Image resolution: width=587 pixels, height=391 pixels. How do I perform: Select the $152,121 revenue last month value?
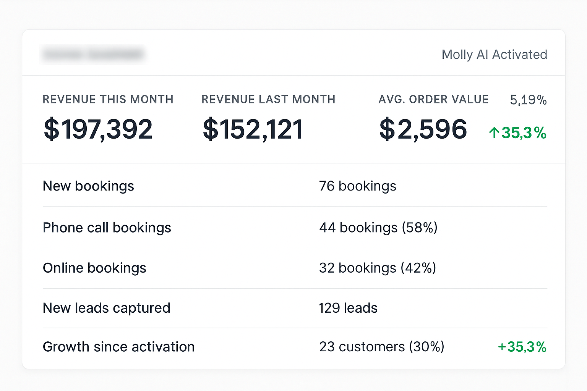coord(253,129)
